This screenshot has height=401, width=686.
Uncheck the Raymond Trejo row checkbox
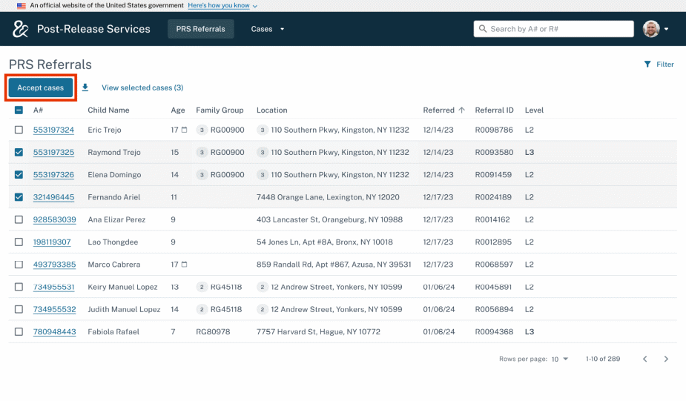[x=19, y=153]
